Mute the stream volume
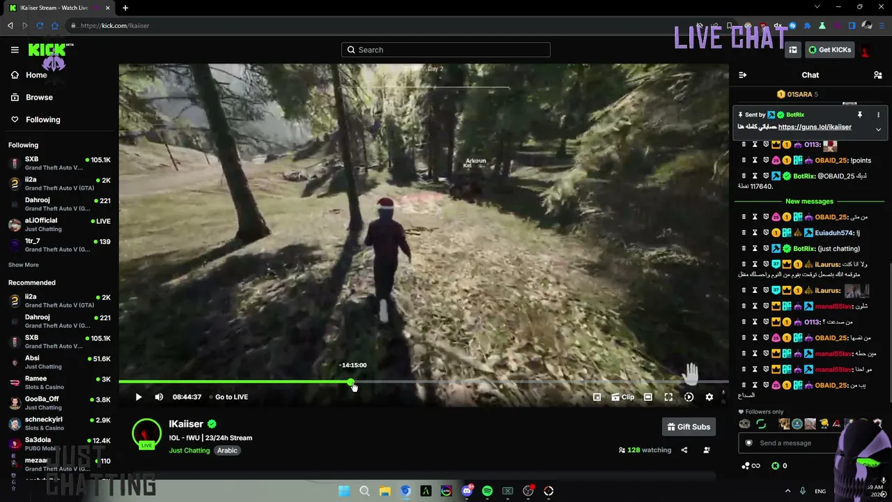Screen dimensions: 892x502 (x=159, y=397)
